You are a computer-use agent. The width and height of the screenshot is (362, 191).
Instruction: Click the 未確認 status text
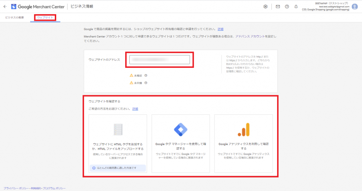[138, 76]
